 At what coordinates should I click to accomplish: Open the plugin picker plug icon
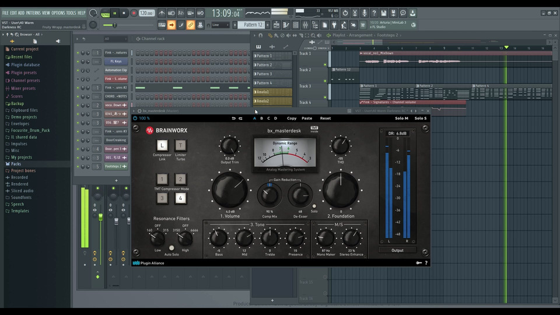point(334,25)
